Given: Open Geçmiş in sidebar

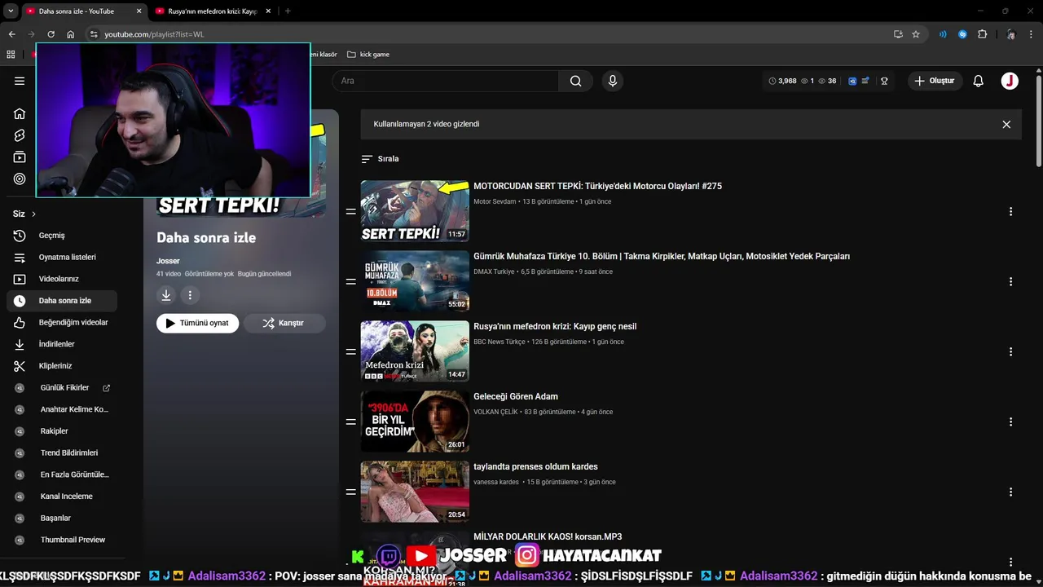Looking at the screenshot, I should [x=62, y=236].
